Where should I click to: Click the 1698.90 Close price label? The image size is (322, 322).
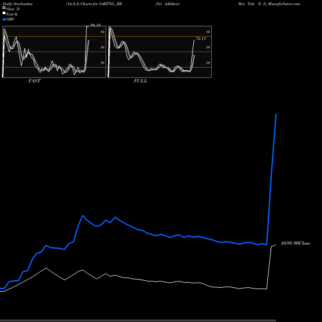coord(296,243)
